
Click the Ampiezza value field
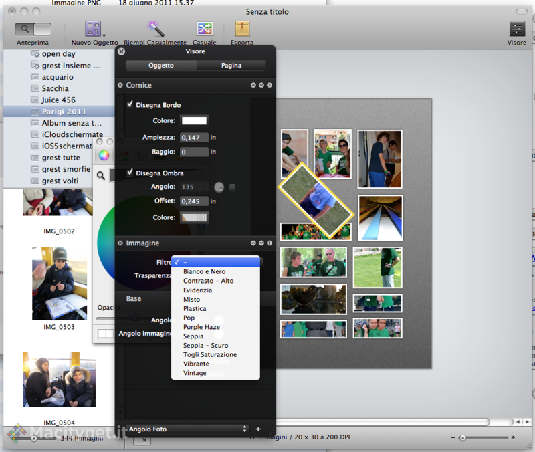[194, 138]
